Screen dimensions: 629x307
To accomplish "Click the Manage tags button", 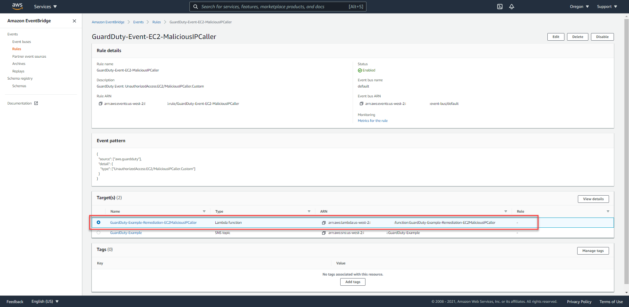I will click(593, 251).
